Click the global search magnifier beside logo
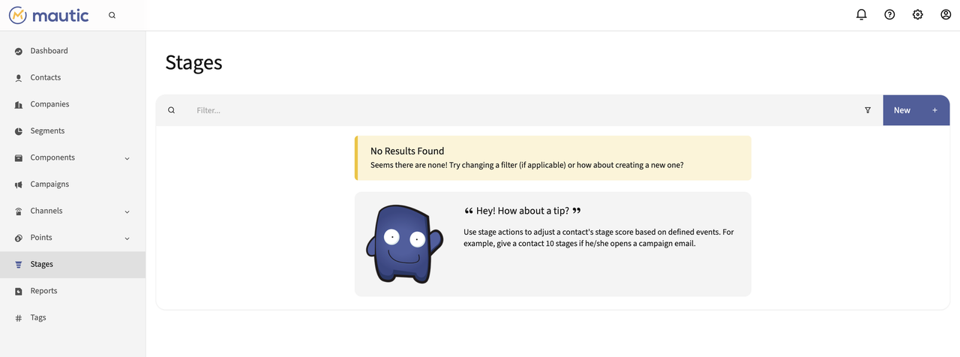This screenshot has height=357, width=960. click(112, 15)
